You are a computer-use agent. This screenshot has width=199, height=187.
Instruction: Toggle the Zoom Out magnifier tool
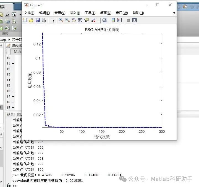[x=67, y=20]
